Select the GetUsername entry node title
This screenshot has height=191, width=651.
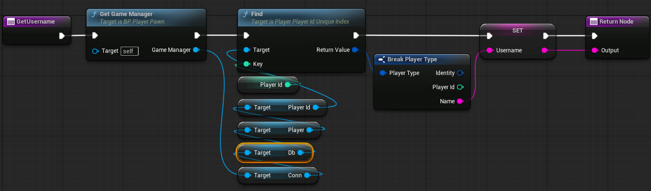[36, 22]
